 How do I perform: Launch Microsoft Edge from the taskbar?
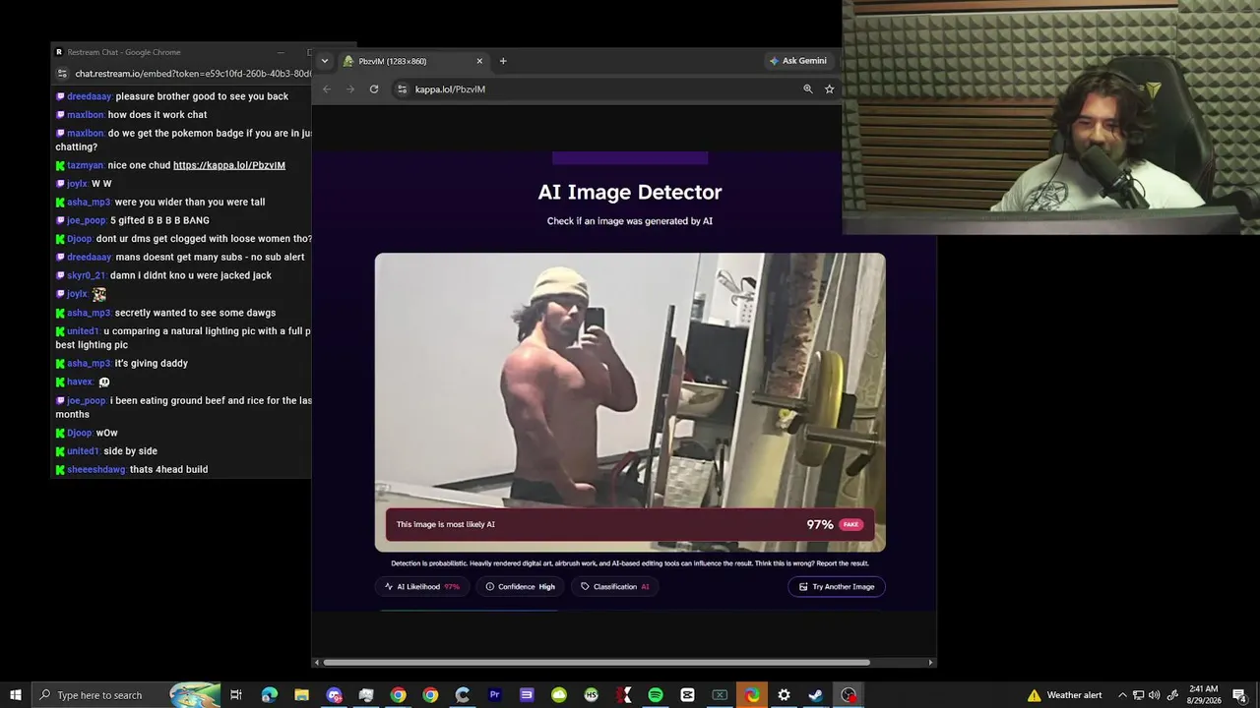pyautogui.click(x=269, y=695)
